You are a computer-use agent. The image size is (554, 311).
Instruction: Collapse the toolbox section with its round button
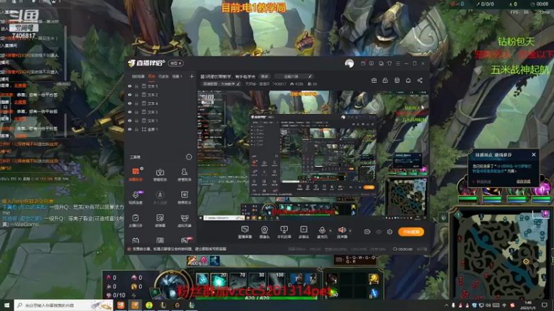pos(189,157)
